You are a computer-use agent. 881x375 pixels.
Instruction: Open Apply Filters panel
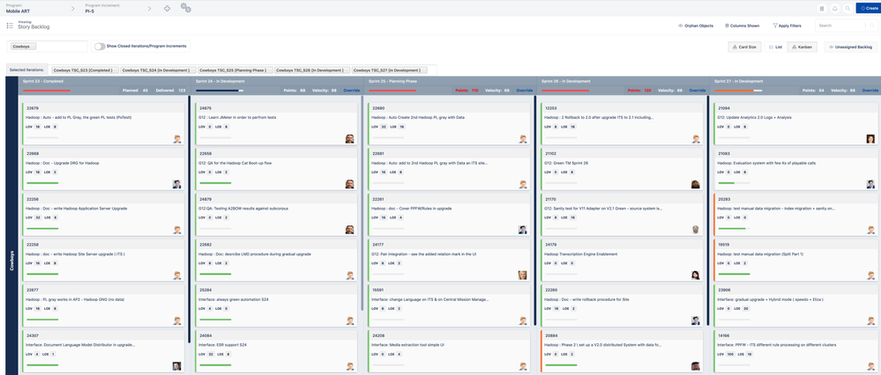coord(788,26)
